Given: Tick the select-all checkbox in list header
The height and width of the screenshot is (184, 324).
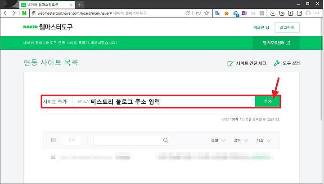Looking at the screenshot, I should pyautogui.click(x=53, y=140).
